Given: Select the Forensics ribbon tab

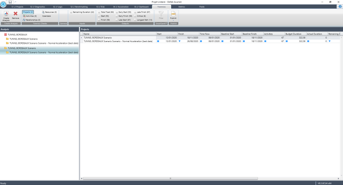Looking at the screenshot, I should tap(161, 7).
